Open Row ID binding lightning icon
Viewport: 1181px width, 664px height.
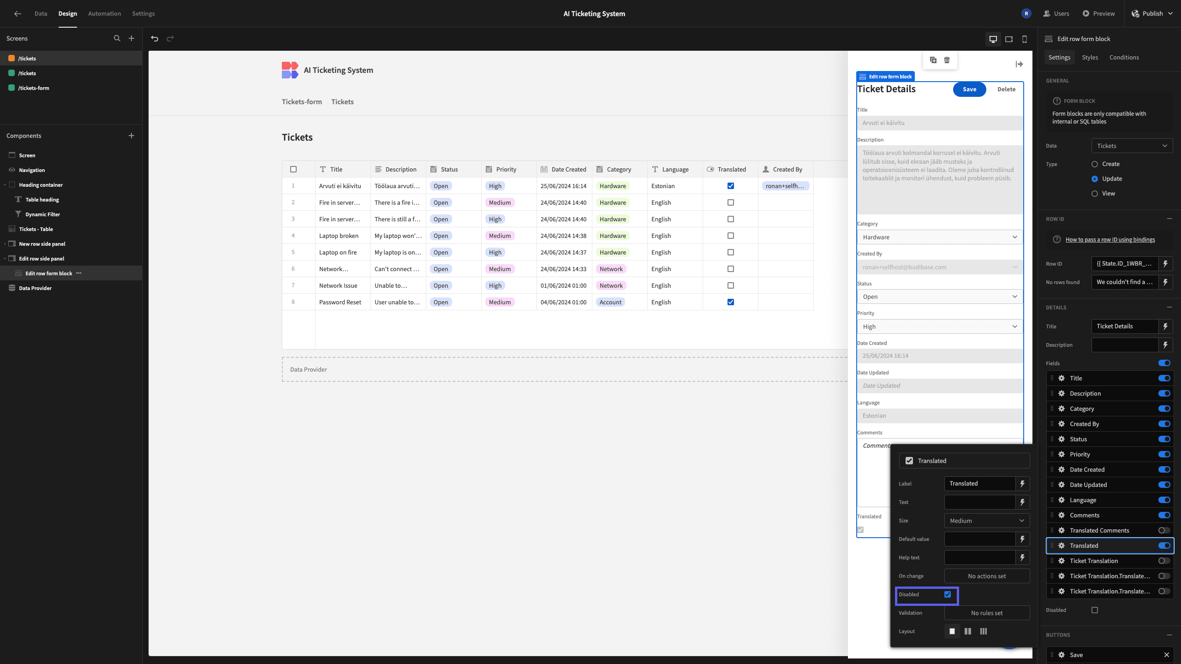1165,264
